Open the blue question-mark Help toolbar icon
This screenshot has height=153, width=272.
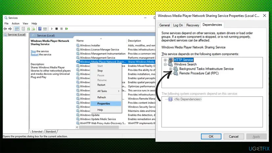click(40, 29)
